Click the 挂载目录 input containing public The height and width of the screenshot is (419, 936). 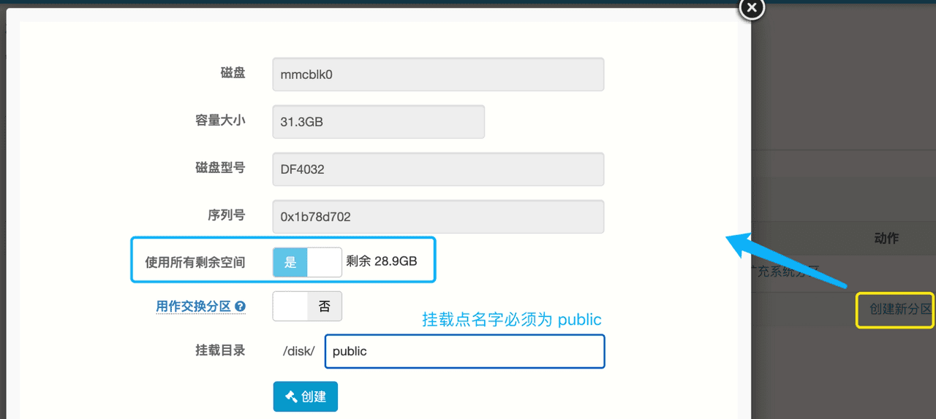464,351
